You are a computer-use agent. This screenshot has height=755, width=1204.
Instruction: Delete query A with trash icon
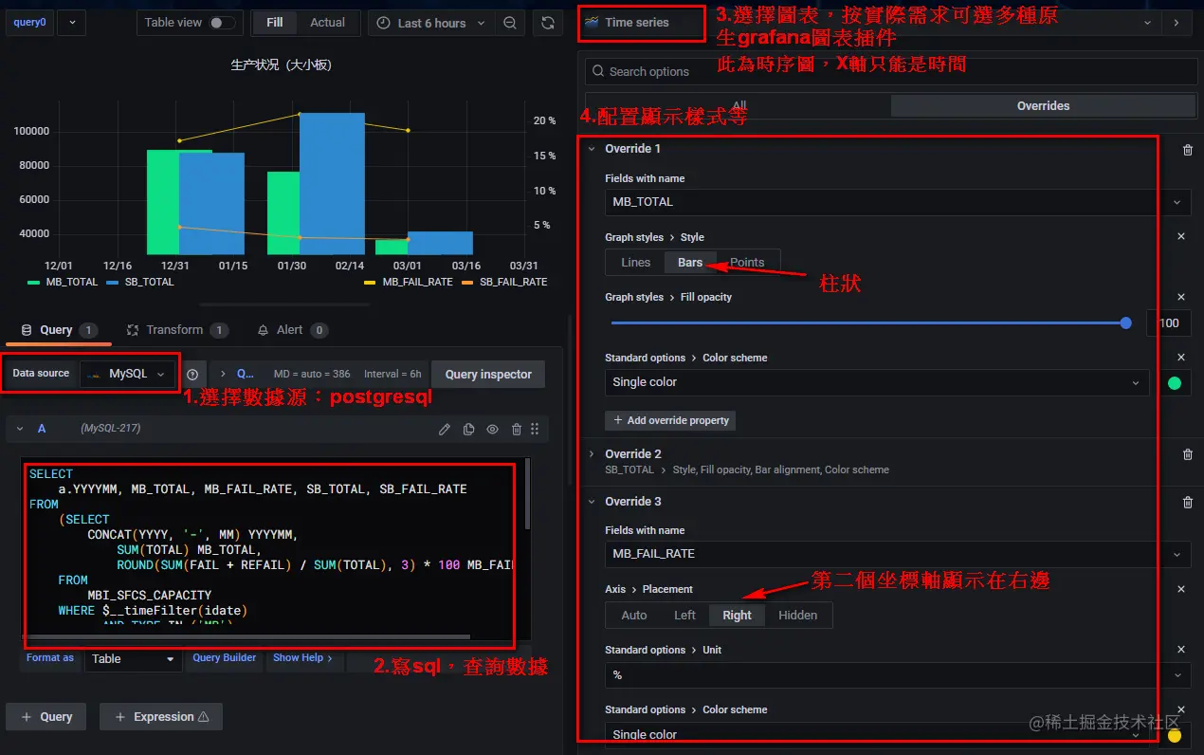(516, 429)
